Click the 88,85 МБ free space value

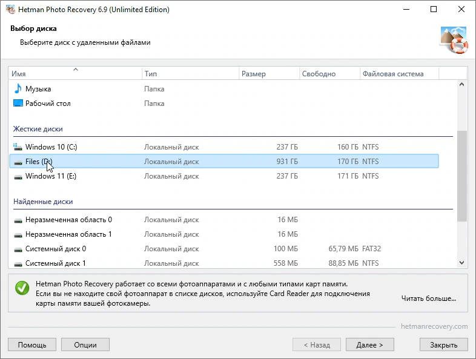coord(343,263)
